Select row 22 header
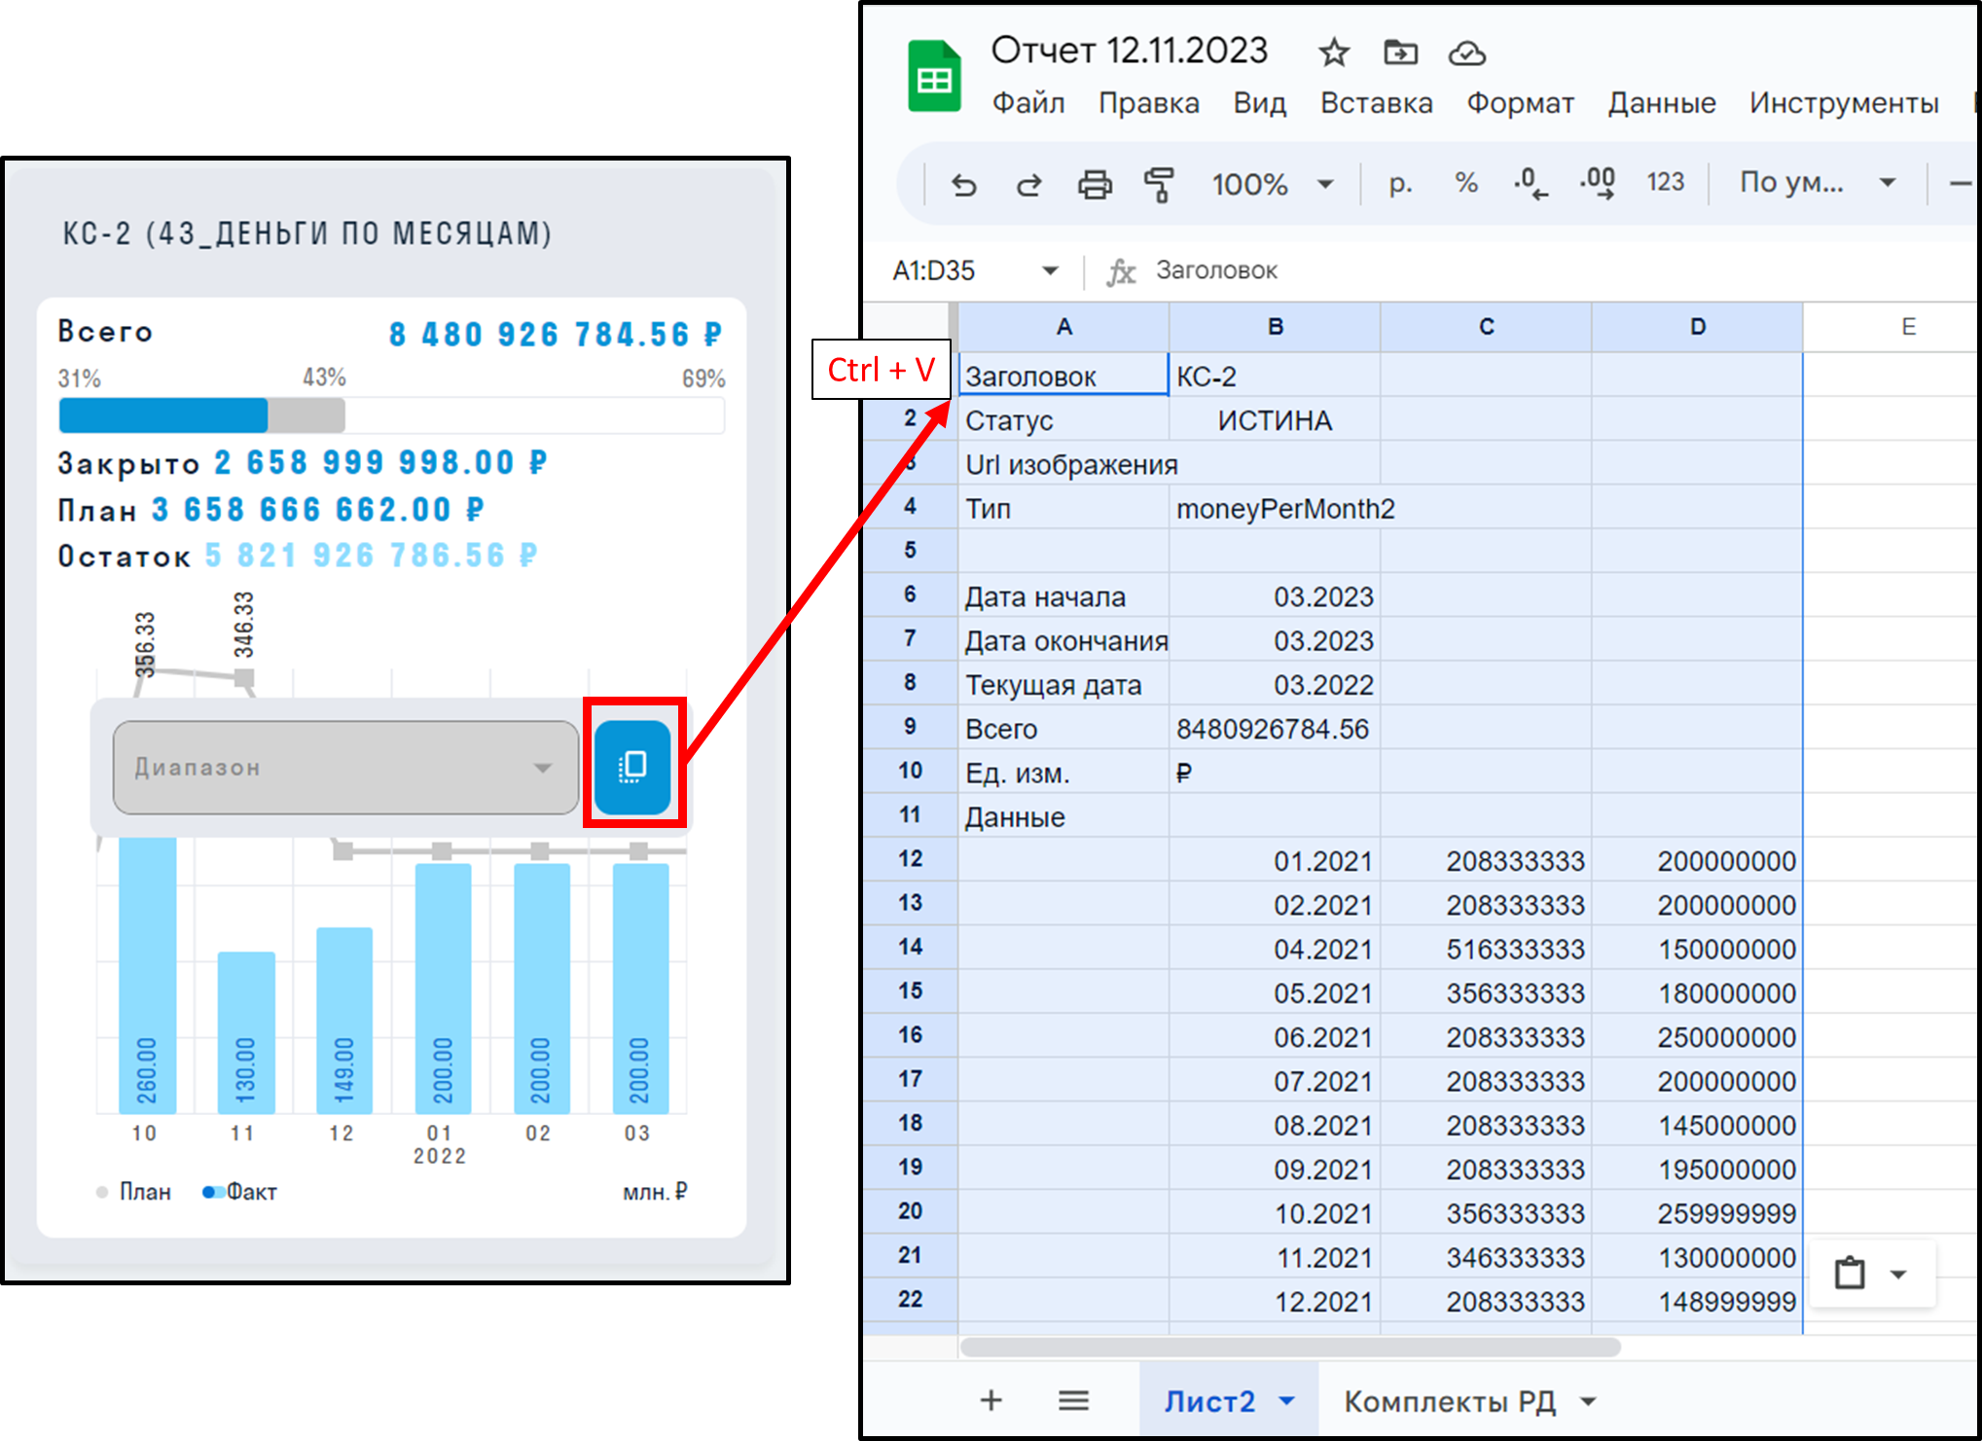Image resolution: width=1982 pixels, height=1441 pixels. [910, 1299]
